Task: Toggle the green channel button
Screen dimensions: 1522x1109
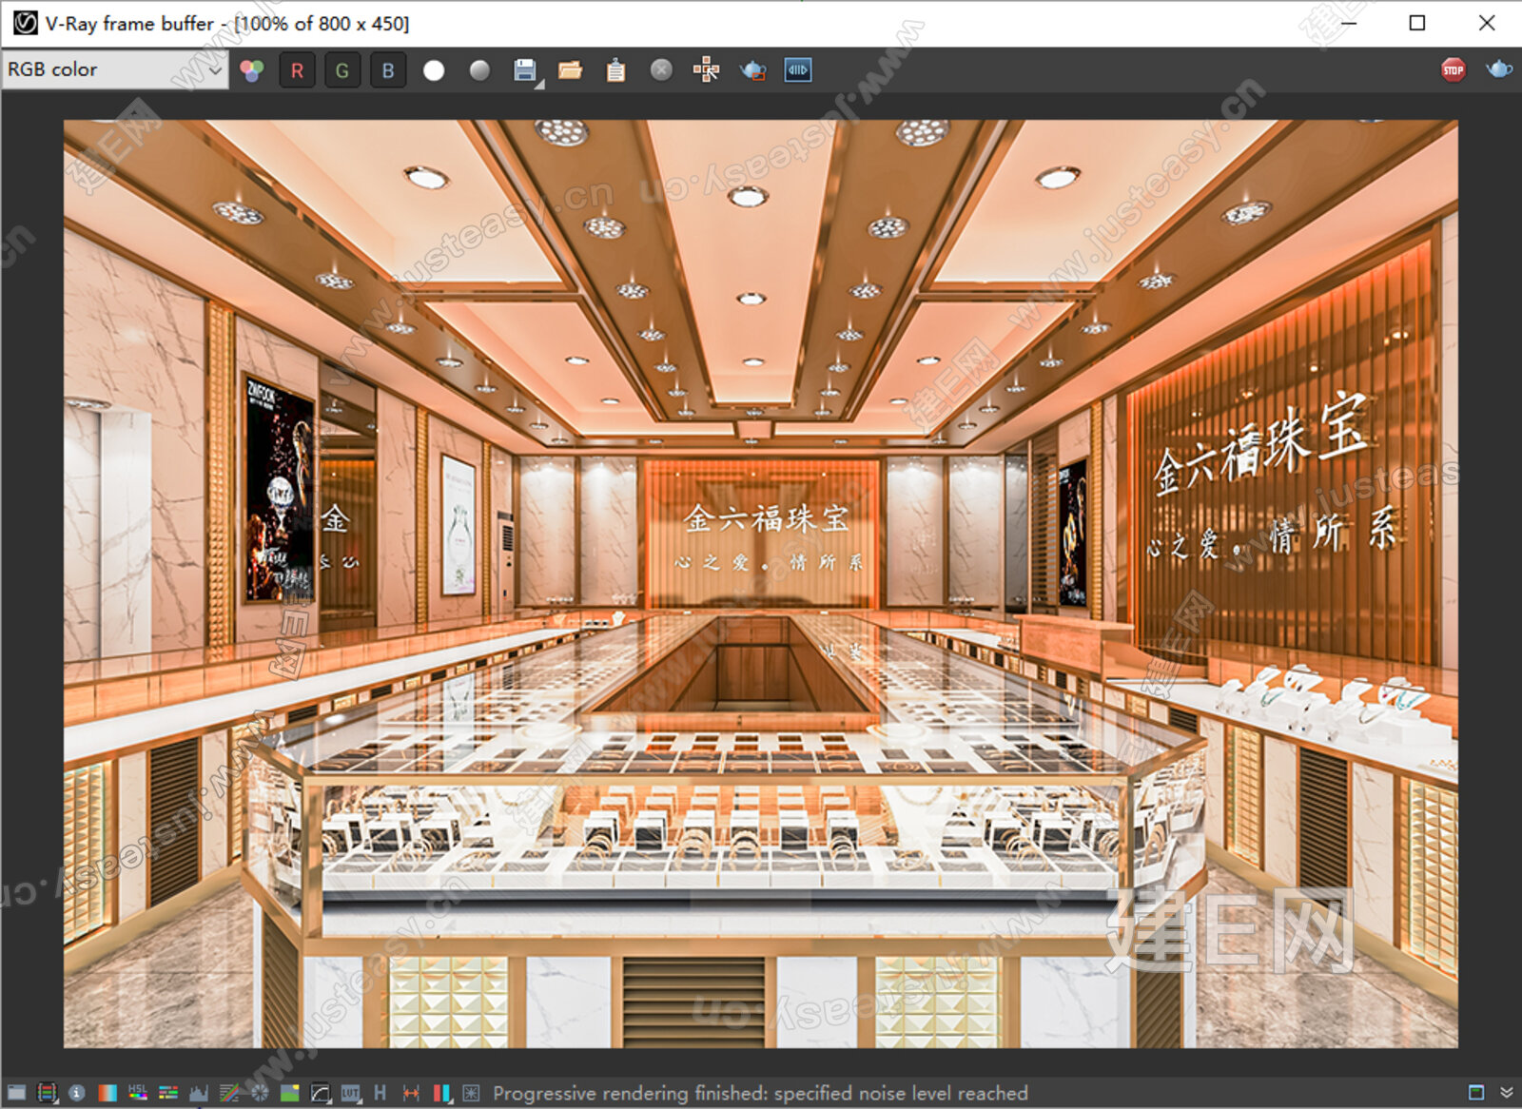Action: tap(342, 70)
